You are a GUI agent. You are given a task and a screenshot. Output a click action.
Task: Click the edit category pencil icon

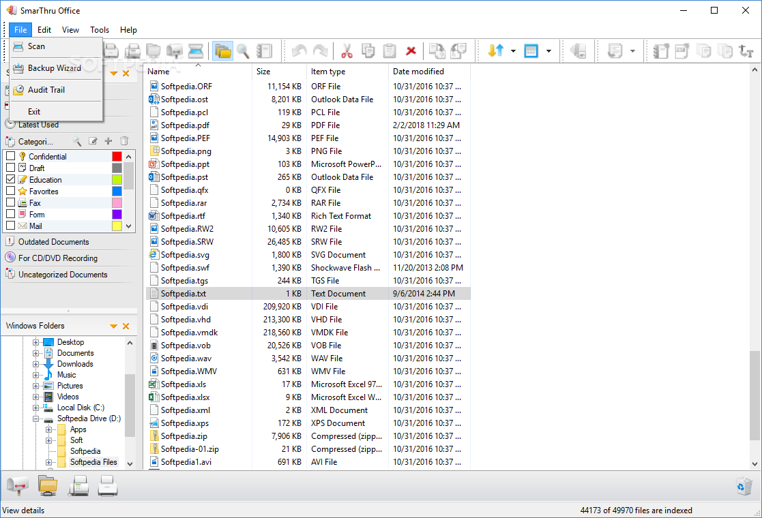(x=93, y=141)
